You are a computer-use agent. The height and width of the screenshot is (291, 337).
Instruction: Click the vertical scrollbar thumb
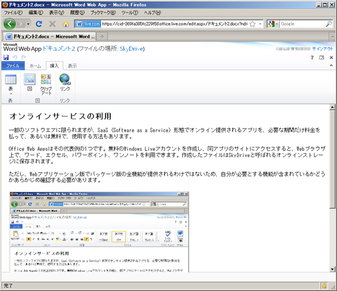coord(332,159)
